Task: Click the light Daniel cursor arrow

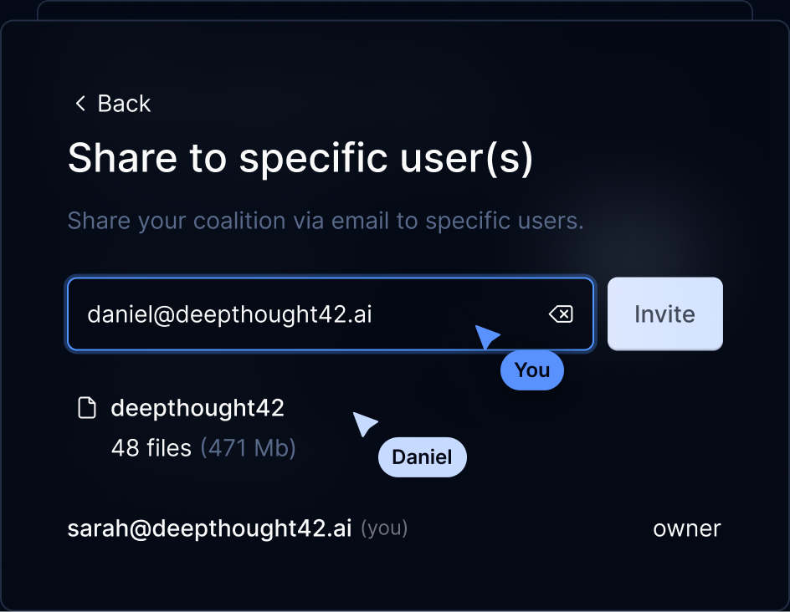Action: (x=364, y=424)
